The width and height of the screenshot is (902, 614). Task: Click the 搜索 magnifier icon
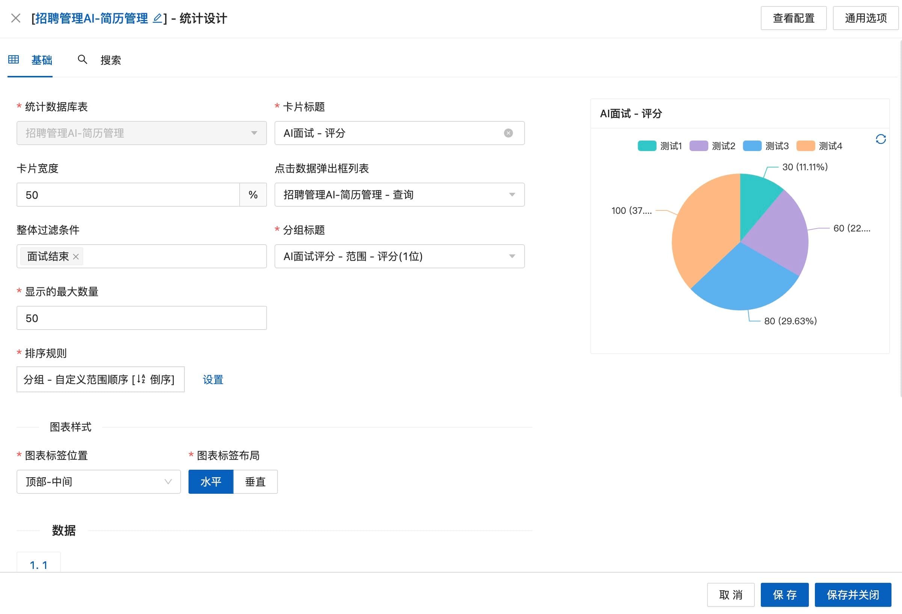click(82, 59)
